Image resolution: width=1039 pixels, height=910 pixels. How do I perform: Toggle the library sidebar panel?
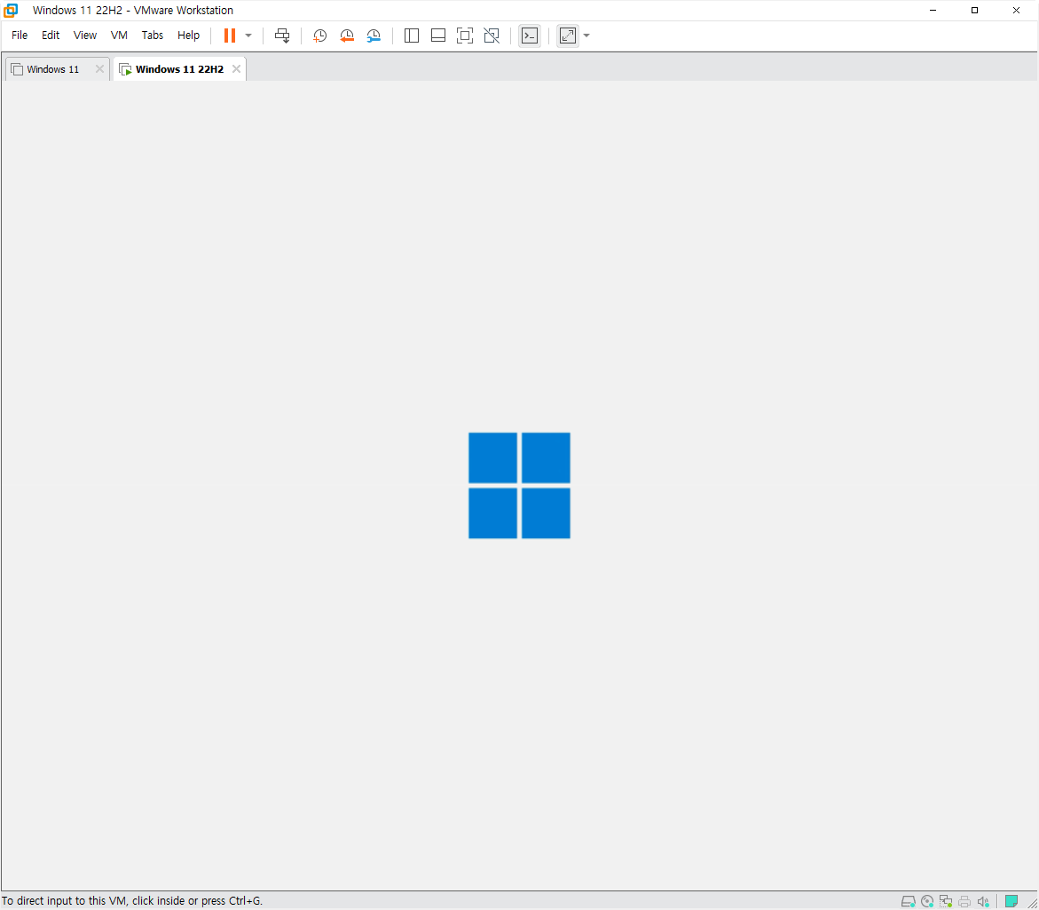click(412, 36)
